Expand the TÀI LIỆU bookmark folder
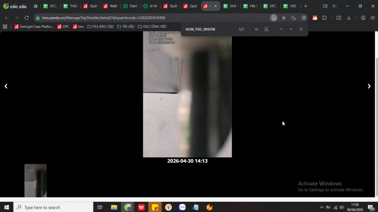Screen dimensions: 378x212 point(126,27)
